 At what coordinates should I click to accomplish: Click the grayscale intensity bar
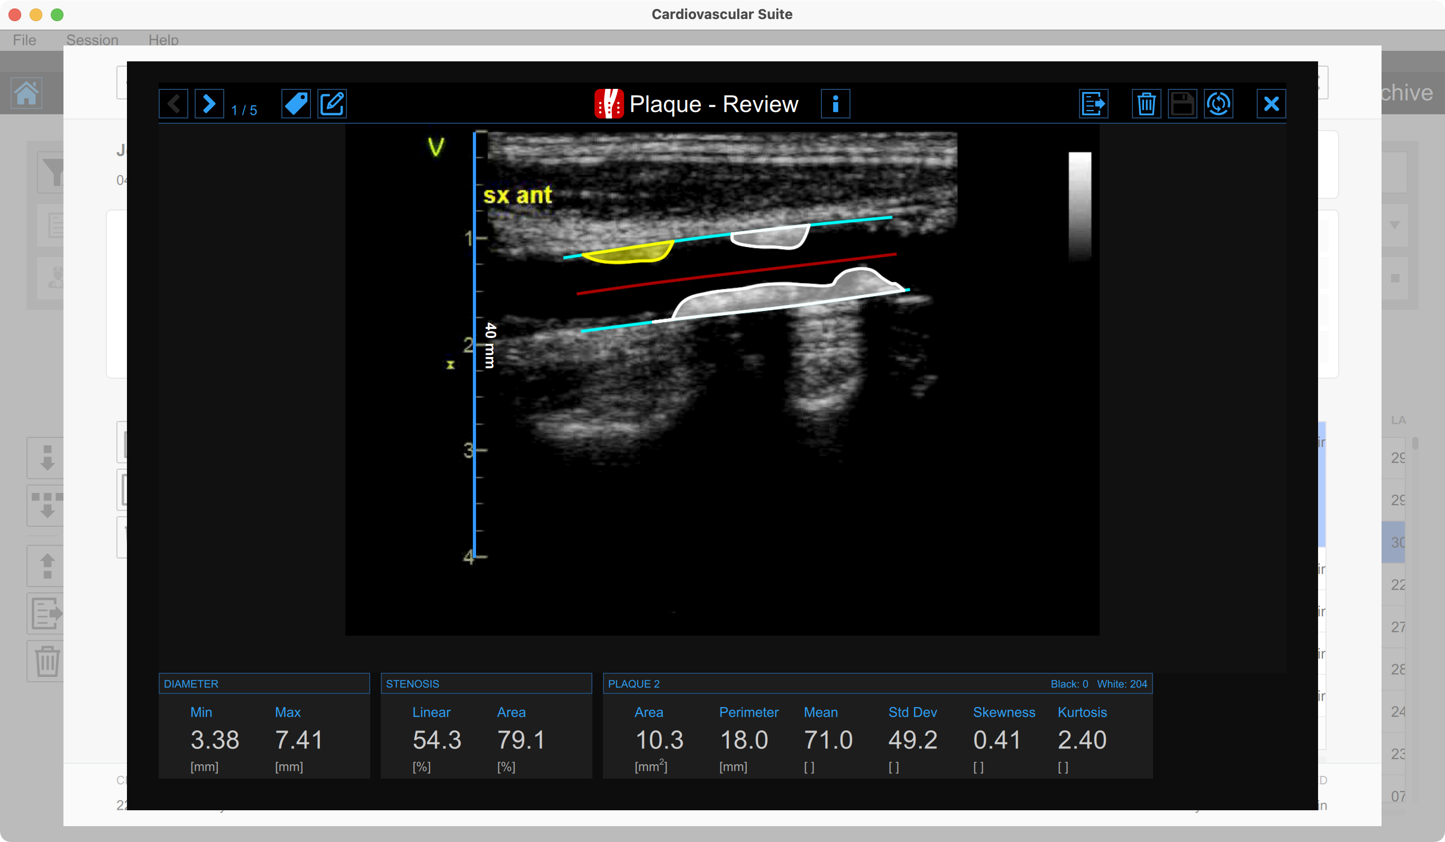click(1079, 205)
